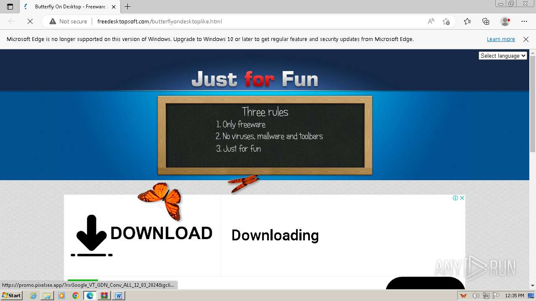Open File Explorer from taskbar
The image size is (536, 301).
(47, 296)
